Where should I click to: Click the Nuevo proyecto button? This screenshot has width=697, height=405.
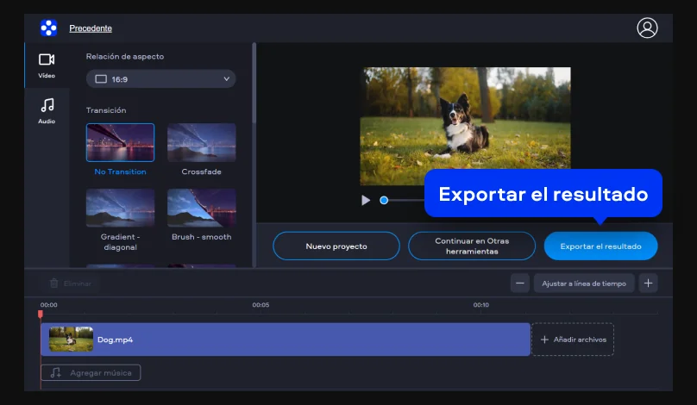(x=336, y=246)
